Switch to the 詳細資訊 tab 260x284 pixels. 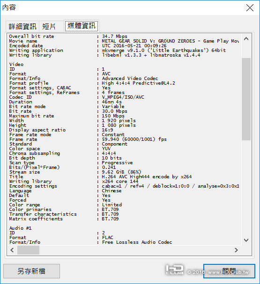pos(22,27)
